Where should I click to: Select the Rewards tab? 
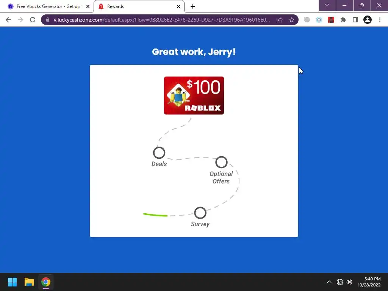(139, 6)
